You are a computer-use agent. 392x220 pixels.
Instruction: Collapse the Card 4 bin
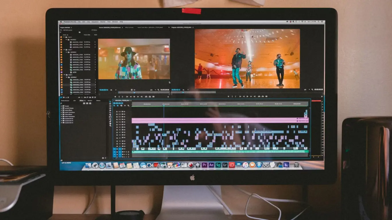pos(64,50)
